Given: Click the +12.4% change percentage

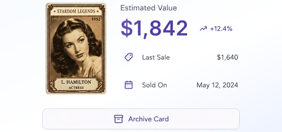Looking at the screenshot, I should 221,29.
